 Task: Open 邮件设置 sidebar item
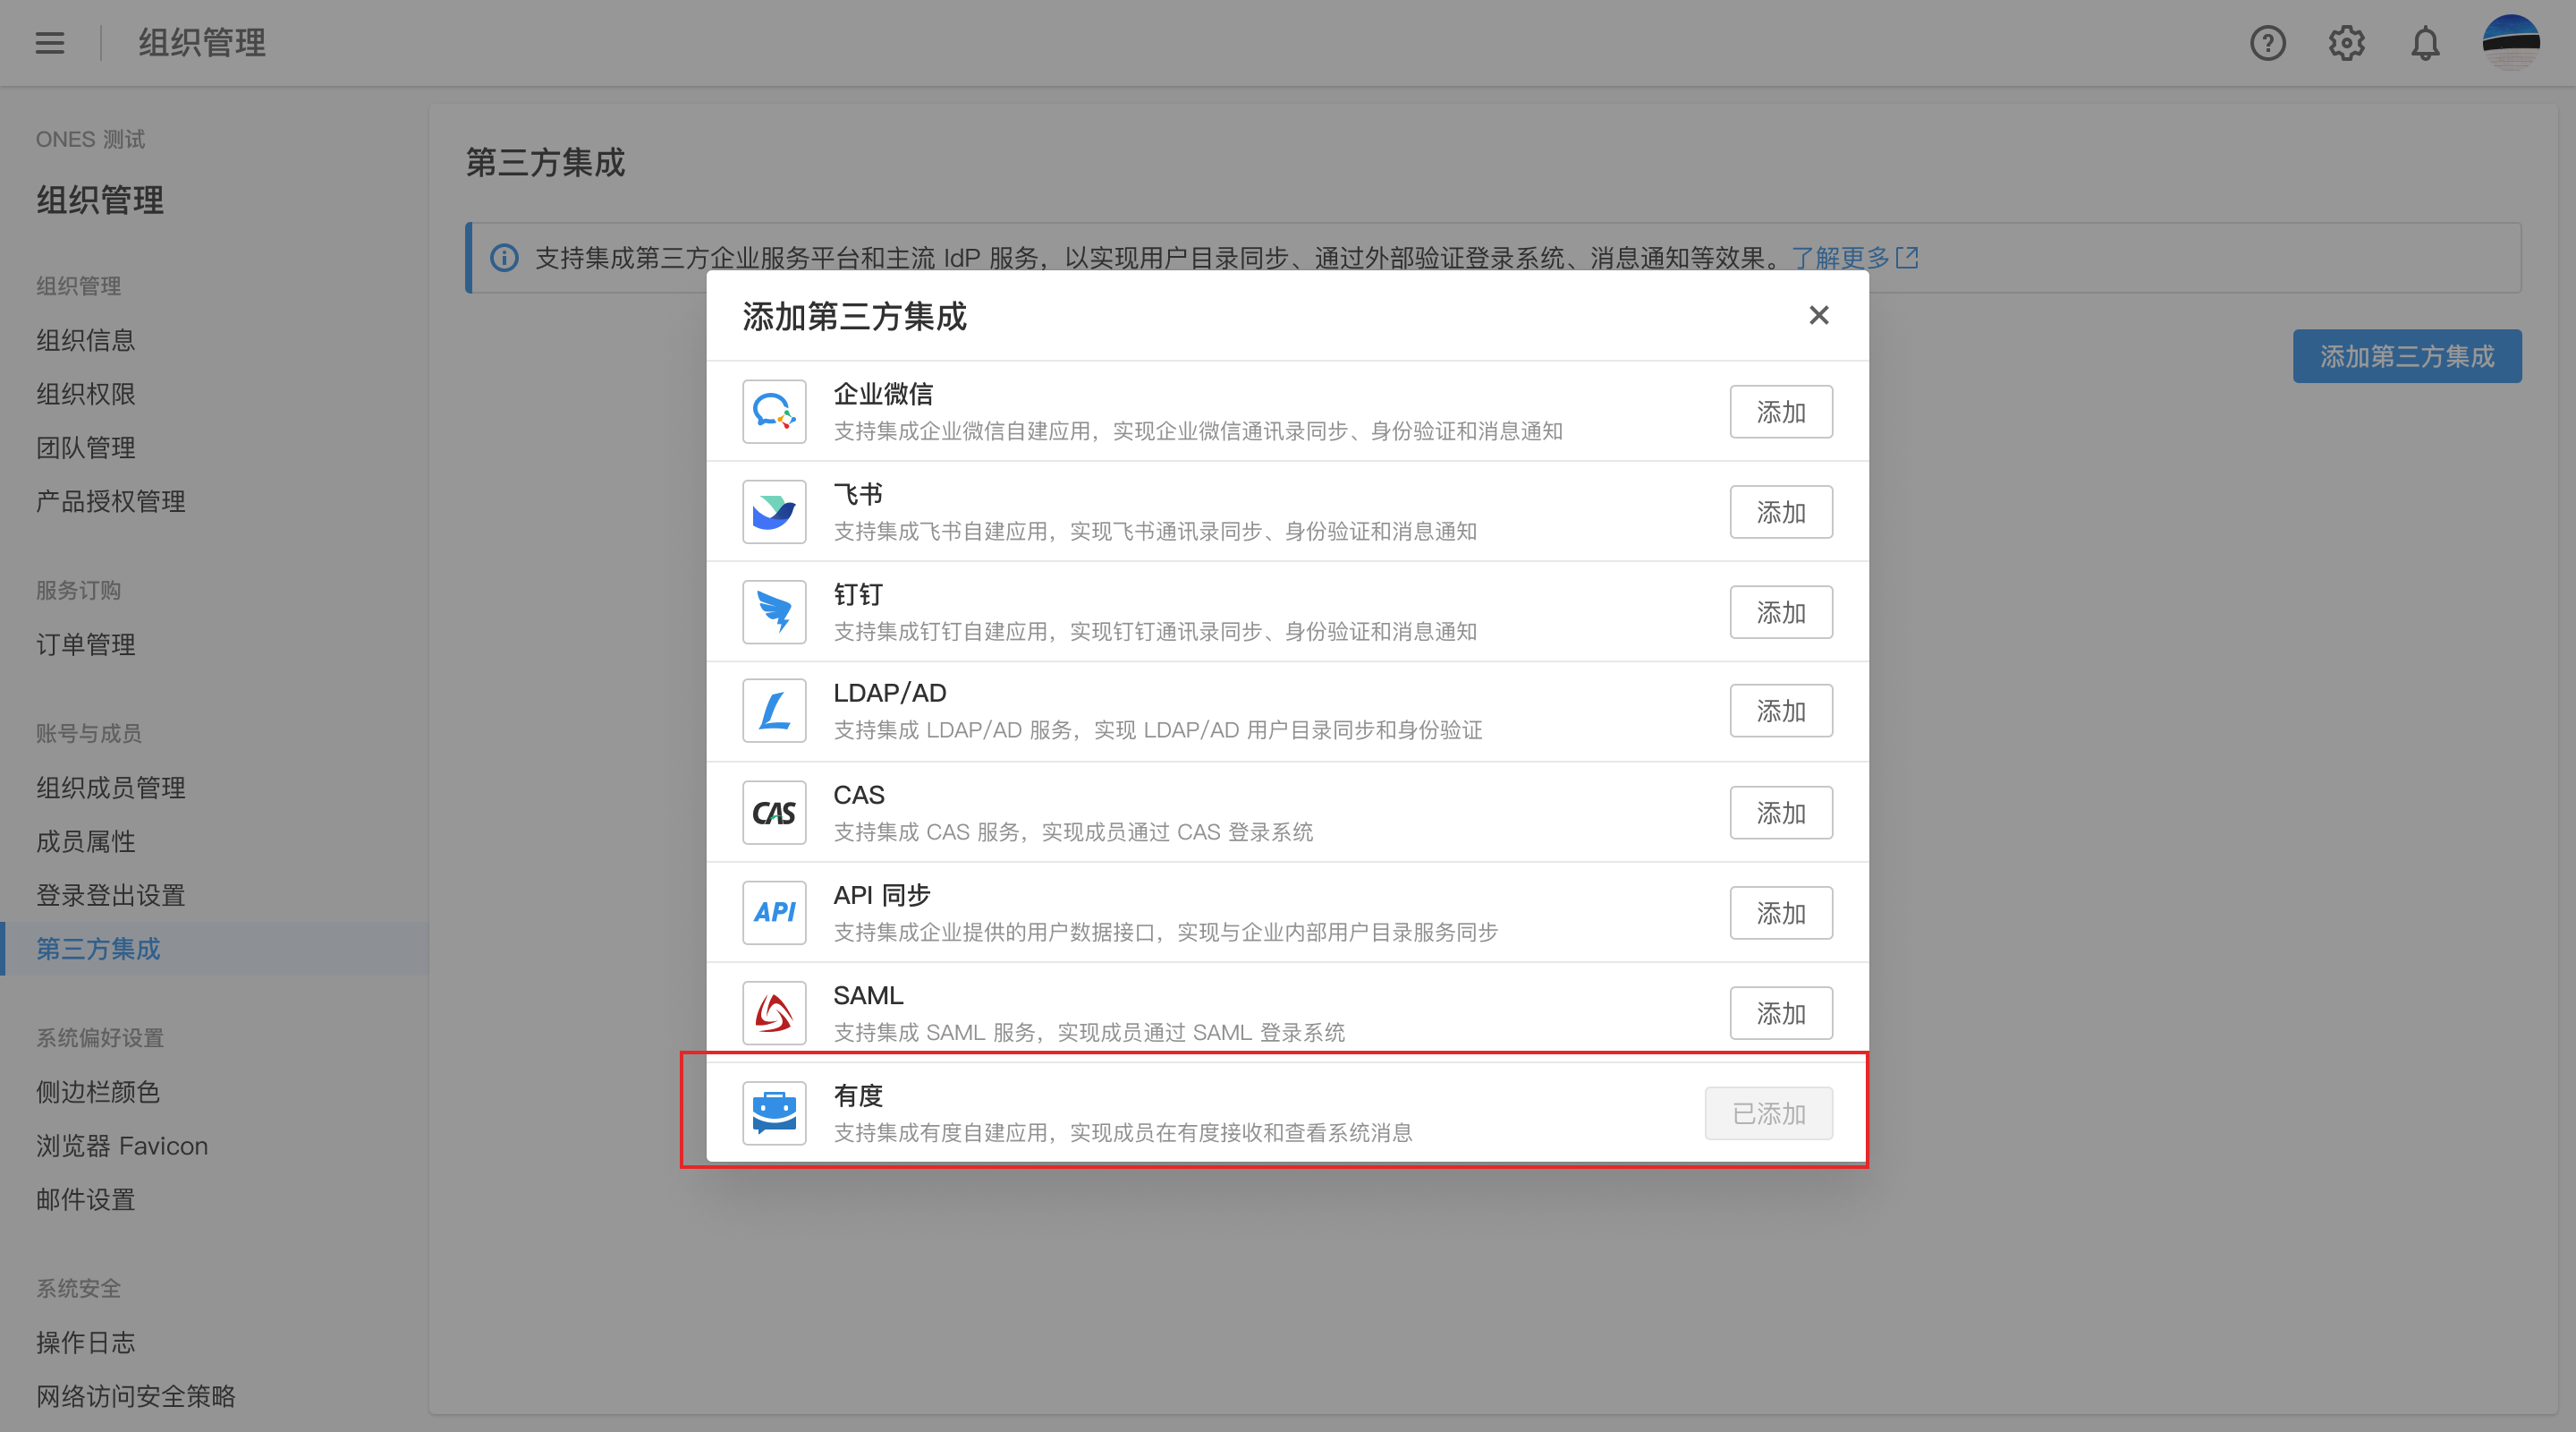[x=86, y=1198]
